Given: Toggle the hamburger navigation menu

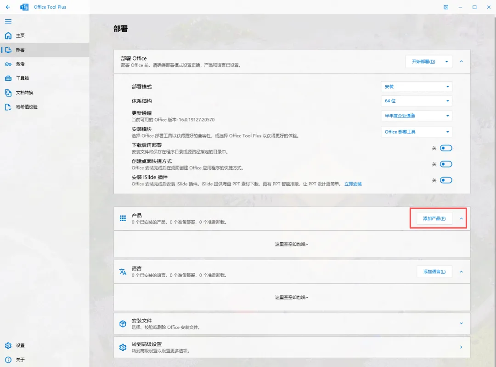Looking at the screenshot, I should (x=8, y=22).
